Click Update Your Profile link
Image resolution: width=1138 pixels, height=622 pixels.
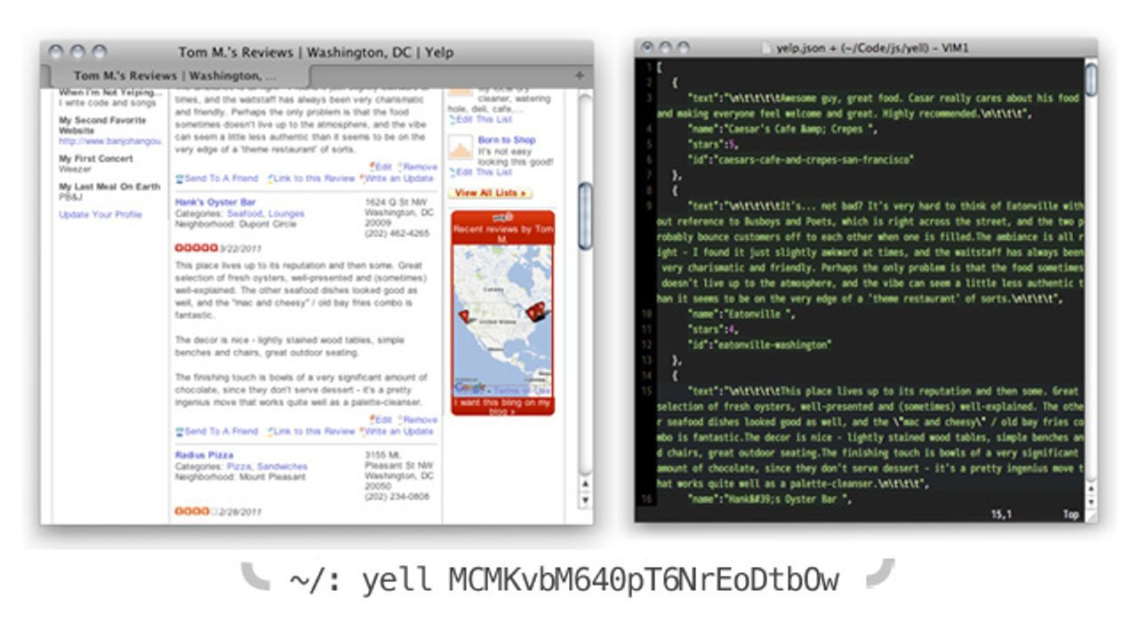coord(100,214)
